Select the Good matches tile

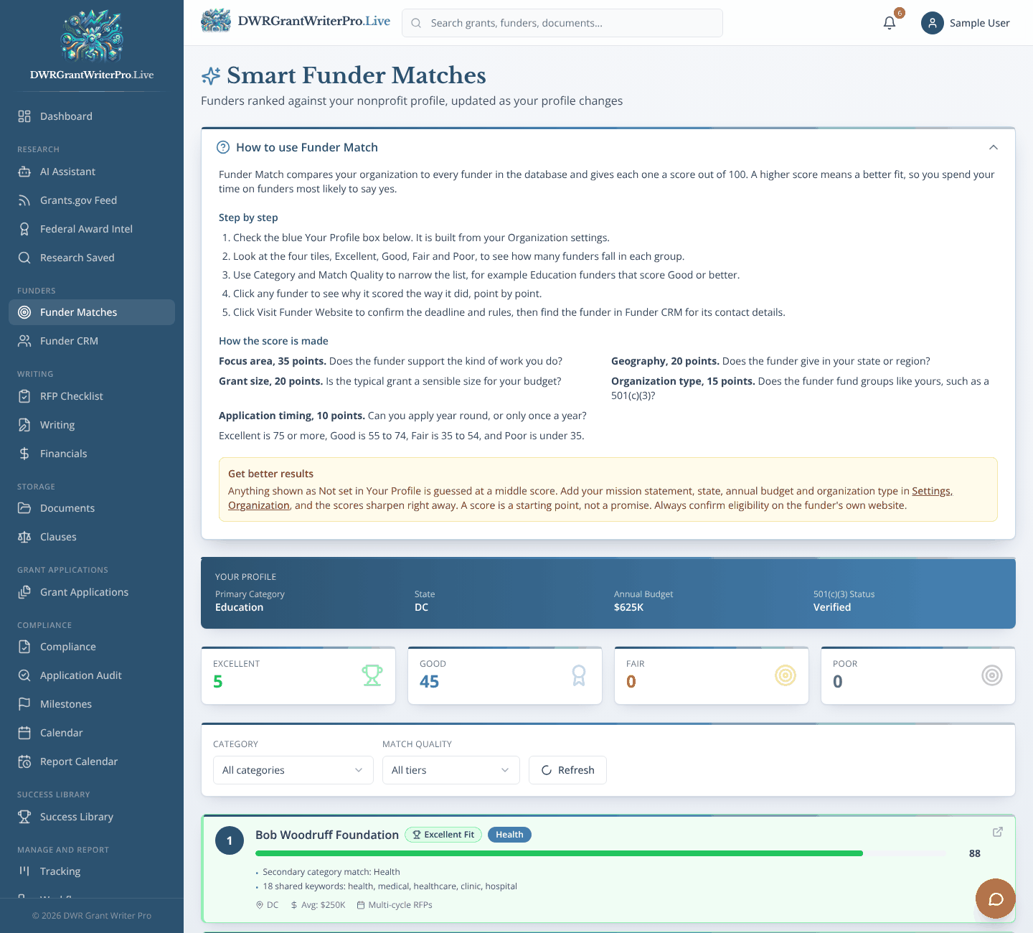pos(505,675)
